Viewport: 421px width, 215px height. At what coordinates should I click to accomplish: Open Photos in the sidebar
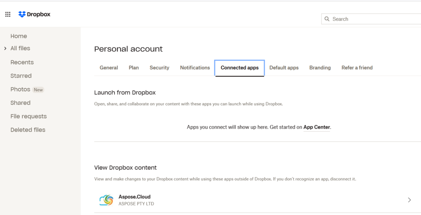coord(21,90)
